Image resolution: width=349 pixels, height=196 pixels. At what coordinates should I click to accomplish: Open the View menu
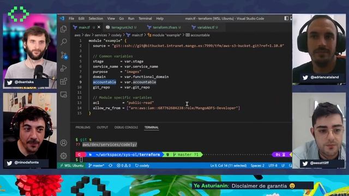click(x=111, y=19)
